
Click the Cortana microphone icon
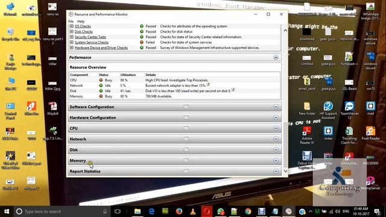(x=105, y=212)
